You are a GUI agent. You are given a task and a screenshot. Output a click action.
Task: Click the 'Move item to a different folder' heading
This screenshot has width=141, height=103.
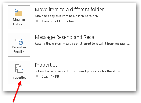click(69, 9)
